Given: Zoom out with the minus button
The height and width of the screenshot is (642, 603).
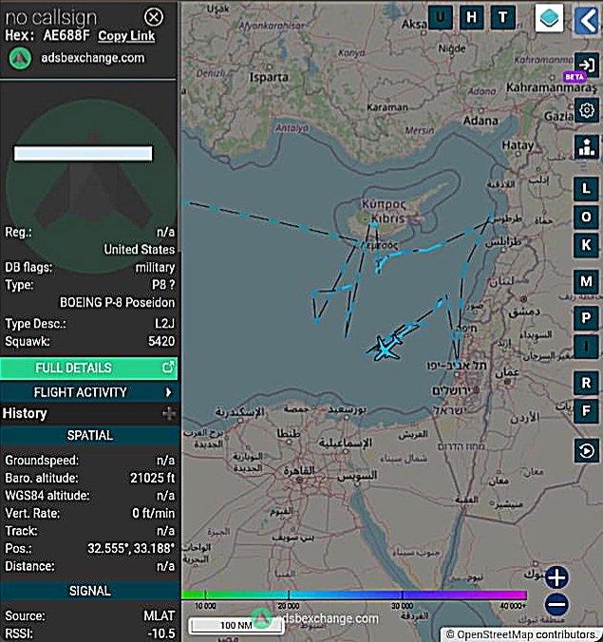Looking at the screenshot, I should tap(556, 604).
